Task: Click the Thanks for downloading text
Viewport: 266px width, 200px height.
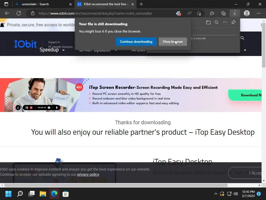Action: [x=143, y=122]
